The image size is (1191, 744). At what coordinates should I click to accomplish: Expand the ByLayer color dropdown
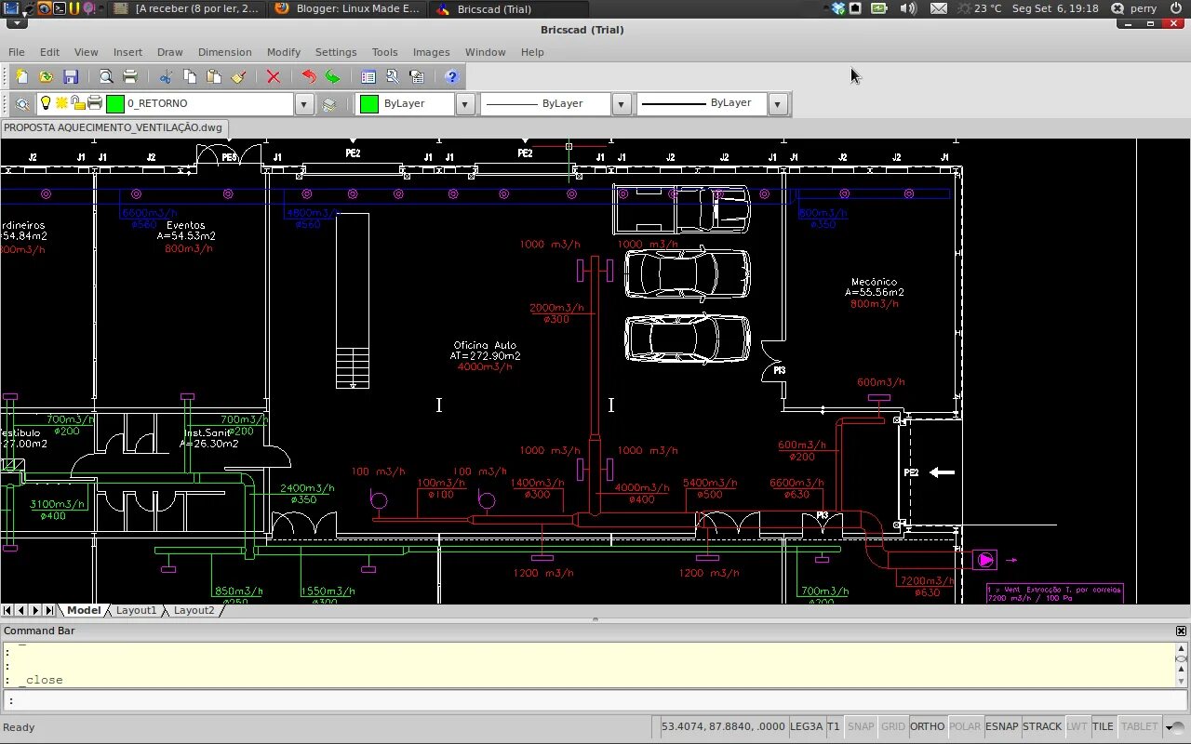pyautogui.click(x=466, y=104)
